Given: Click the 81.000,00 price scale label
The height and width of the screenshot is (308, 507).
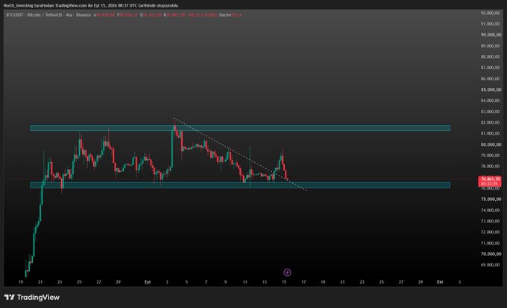Looking at the screenshot, I should 490,133.
